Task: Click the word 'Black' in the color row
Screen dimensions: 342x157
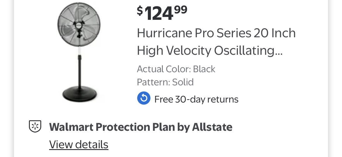Action: pyautogui.click(x=204, y=69)
